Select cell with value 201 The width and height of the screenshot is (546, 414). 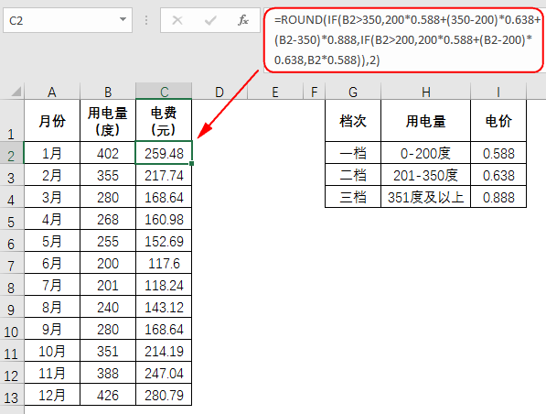pos(108,285)
